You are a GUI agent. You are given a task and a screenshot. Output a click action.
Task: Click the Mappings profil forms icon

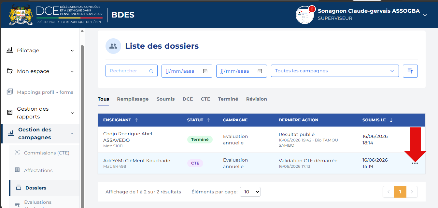coord(10,92)
